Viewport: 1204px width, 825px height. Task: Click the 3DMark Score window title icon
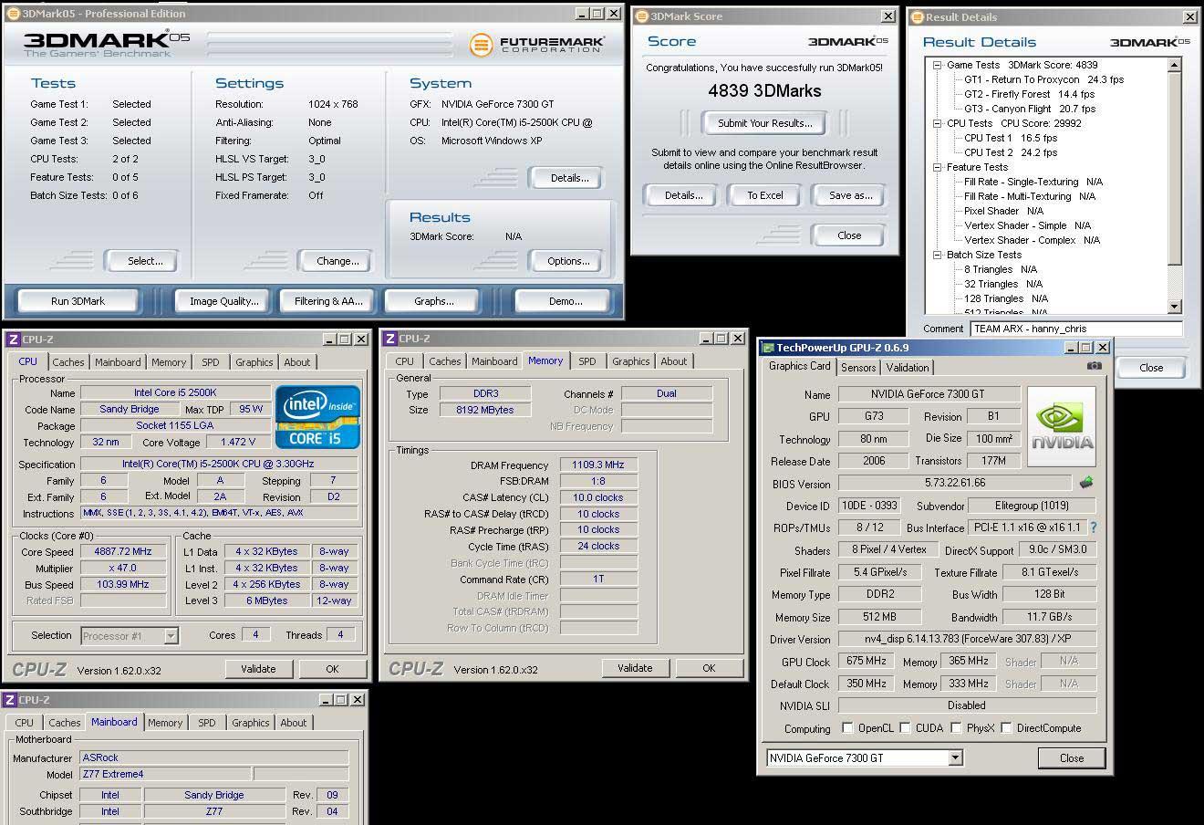[x=641, y=16]
